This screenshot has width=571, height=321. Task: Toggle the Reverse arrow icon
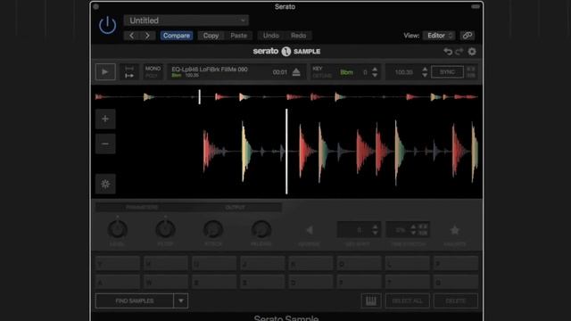click(x=310, y=230)
